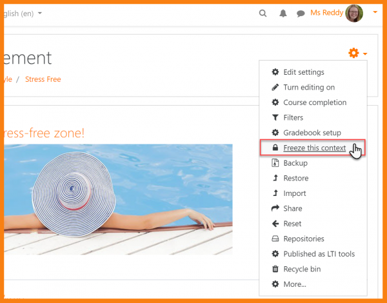
Task: Open the notifications bell
Action: point(283,13)
